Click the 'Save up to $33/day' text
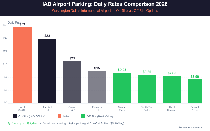 click(24, 123)
